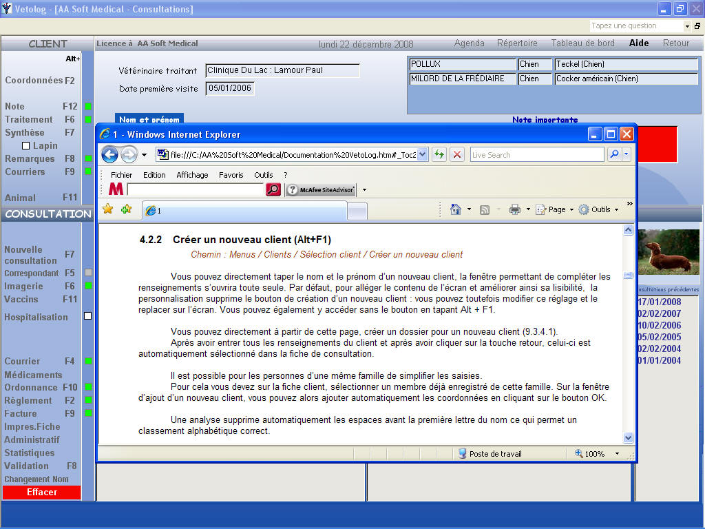The image size is (705, 529).
Task: Click the Forward arrow in Internet Explorer
Action: pyautogui.click(x=129, y=155)
